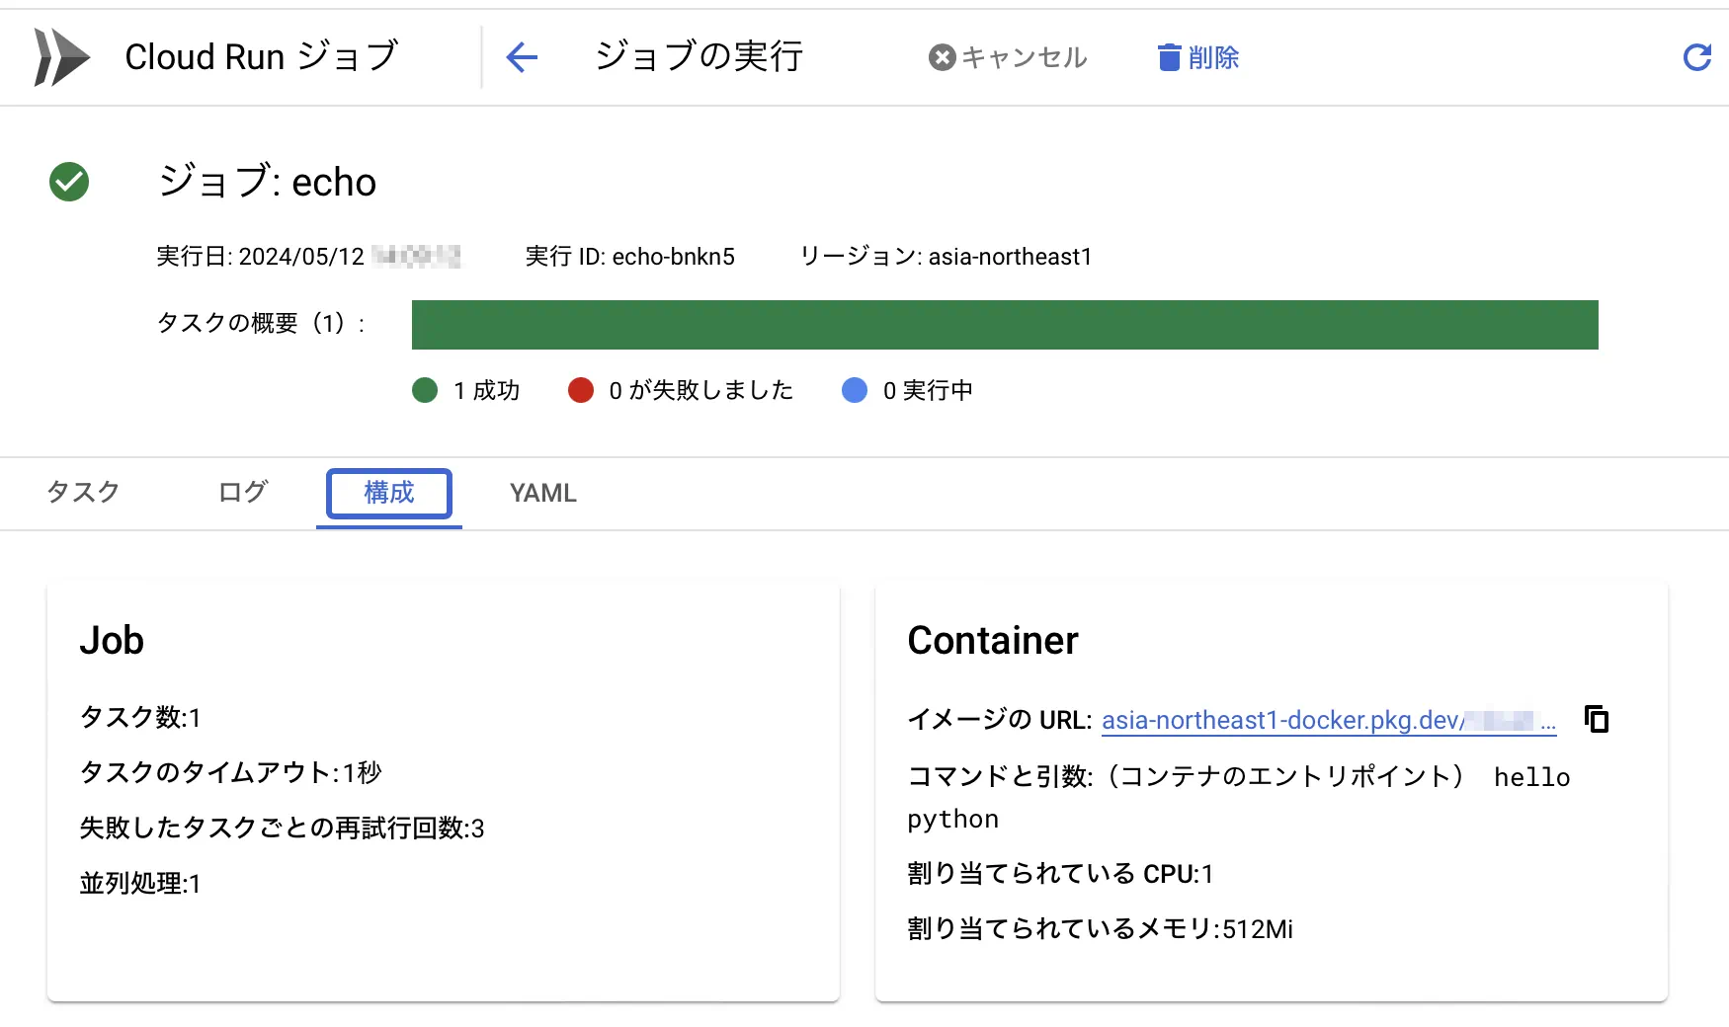Screen dimensions: 1729x1027
Task: Click the Job card heading
Action: click(112, 641)
